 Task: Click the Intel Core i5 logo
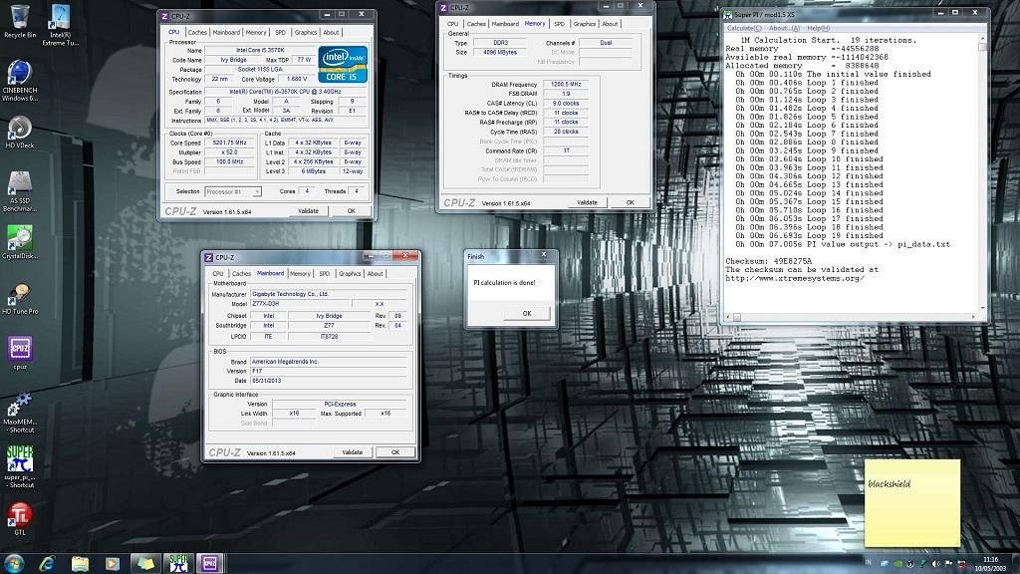point(343,64)
